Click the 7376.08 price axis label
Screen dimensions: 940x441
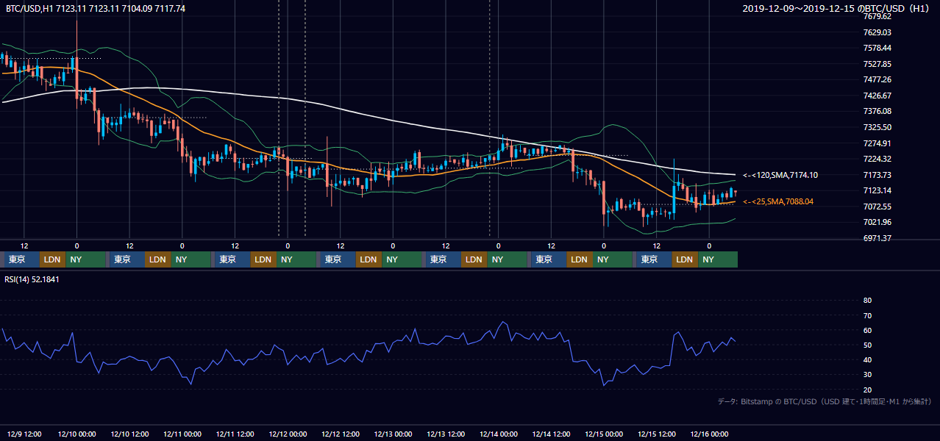coord(877,111)
